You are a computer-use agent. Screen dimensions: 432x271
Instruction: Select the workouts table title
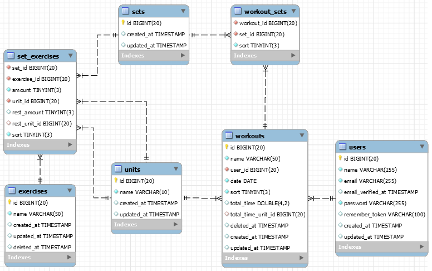click(249, 135)
